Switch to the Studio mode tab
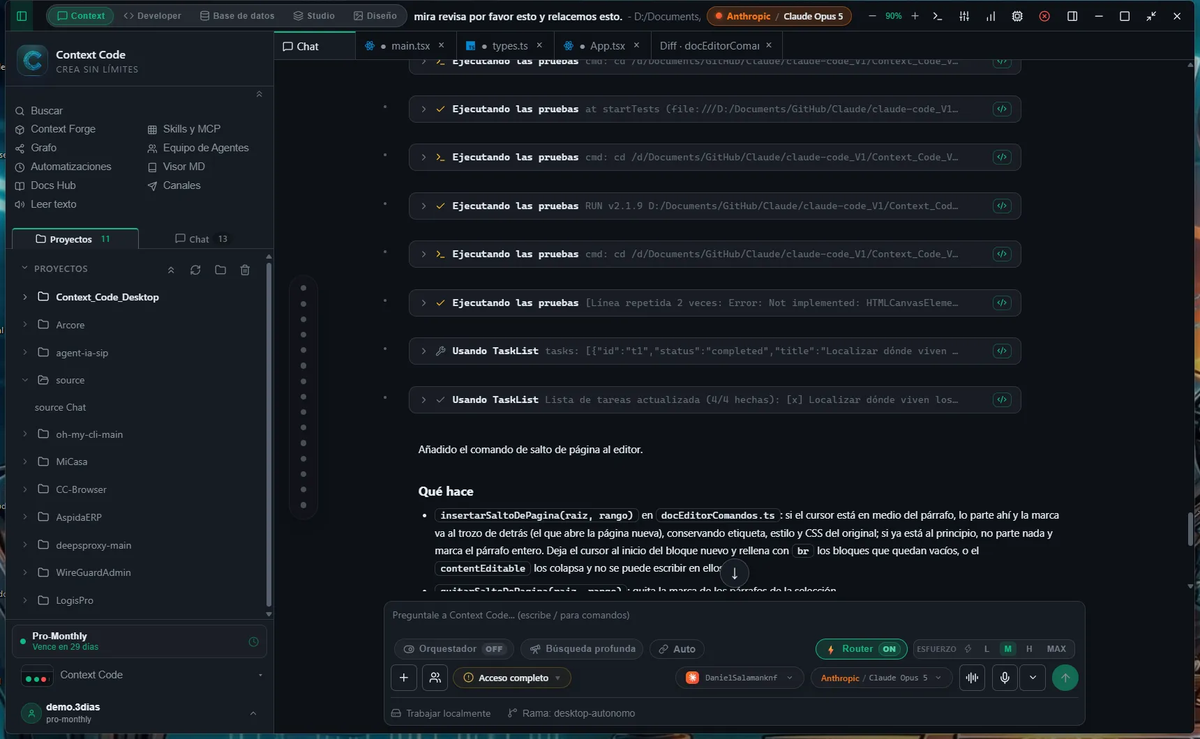The width and height of the screenshot is (1200, 739). [x=314, y=15]
